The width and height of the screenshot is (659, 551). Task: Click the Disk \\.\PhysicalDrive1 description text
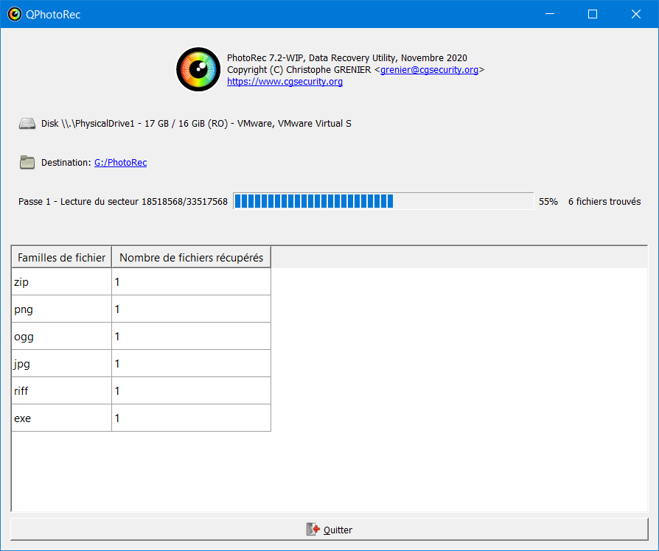click(x=196, y=124)
